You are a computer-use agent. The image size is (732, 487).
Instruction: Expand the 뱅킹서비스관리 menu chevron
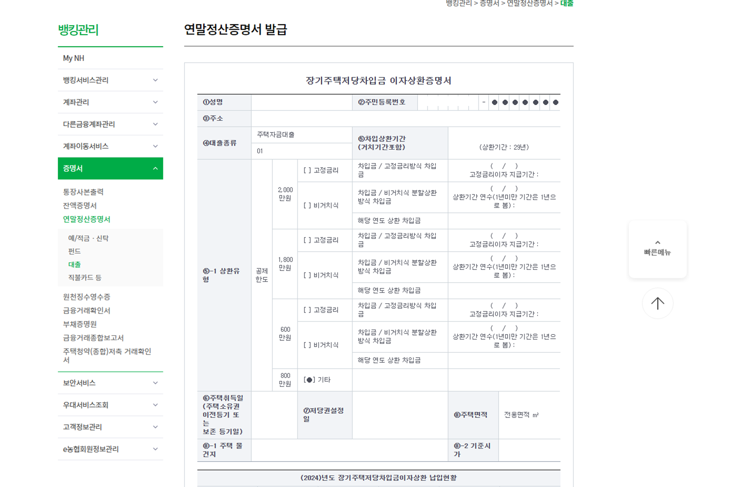[155, 80]
